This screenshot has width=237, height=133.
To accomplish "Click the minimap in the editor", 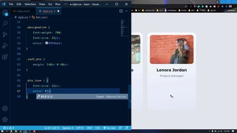I will coord(124,28).
